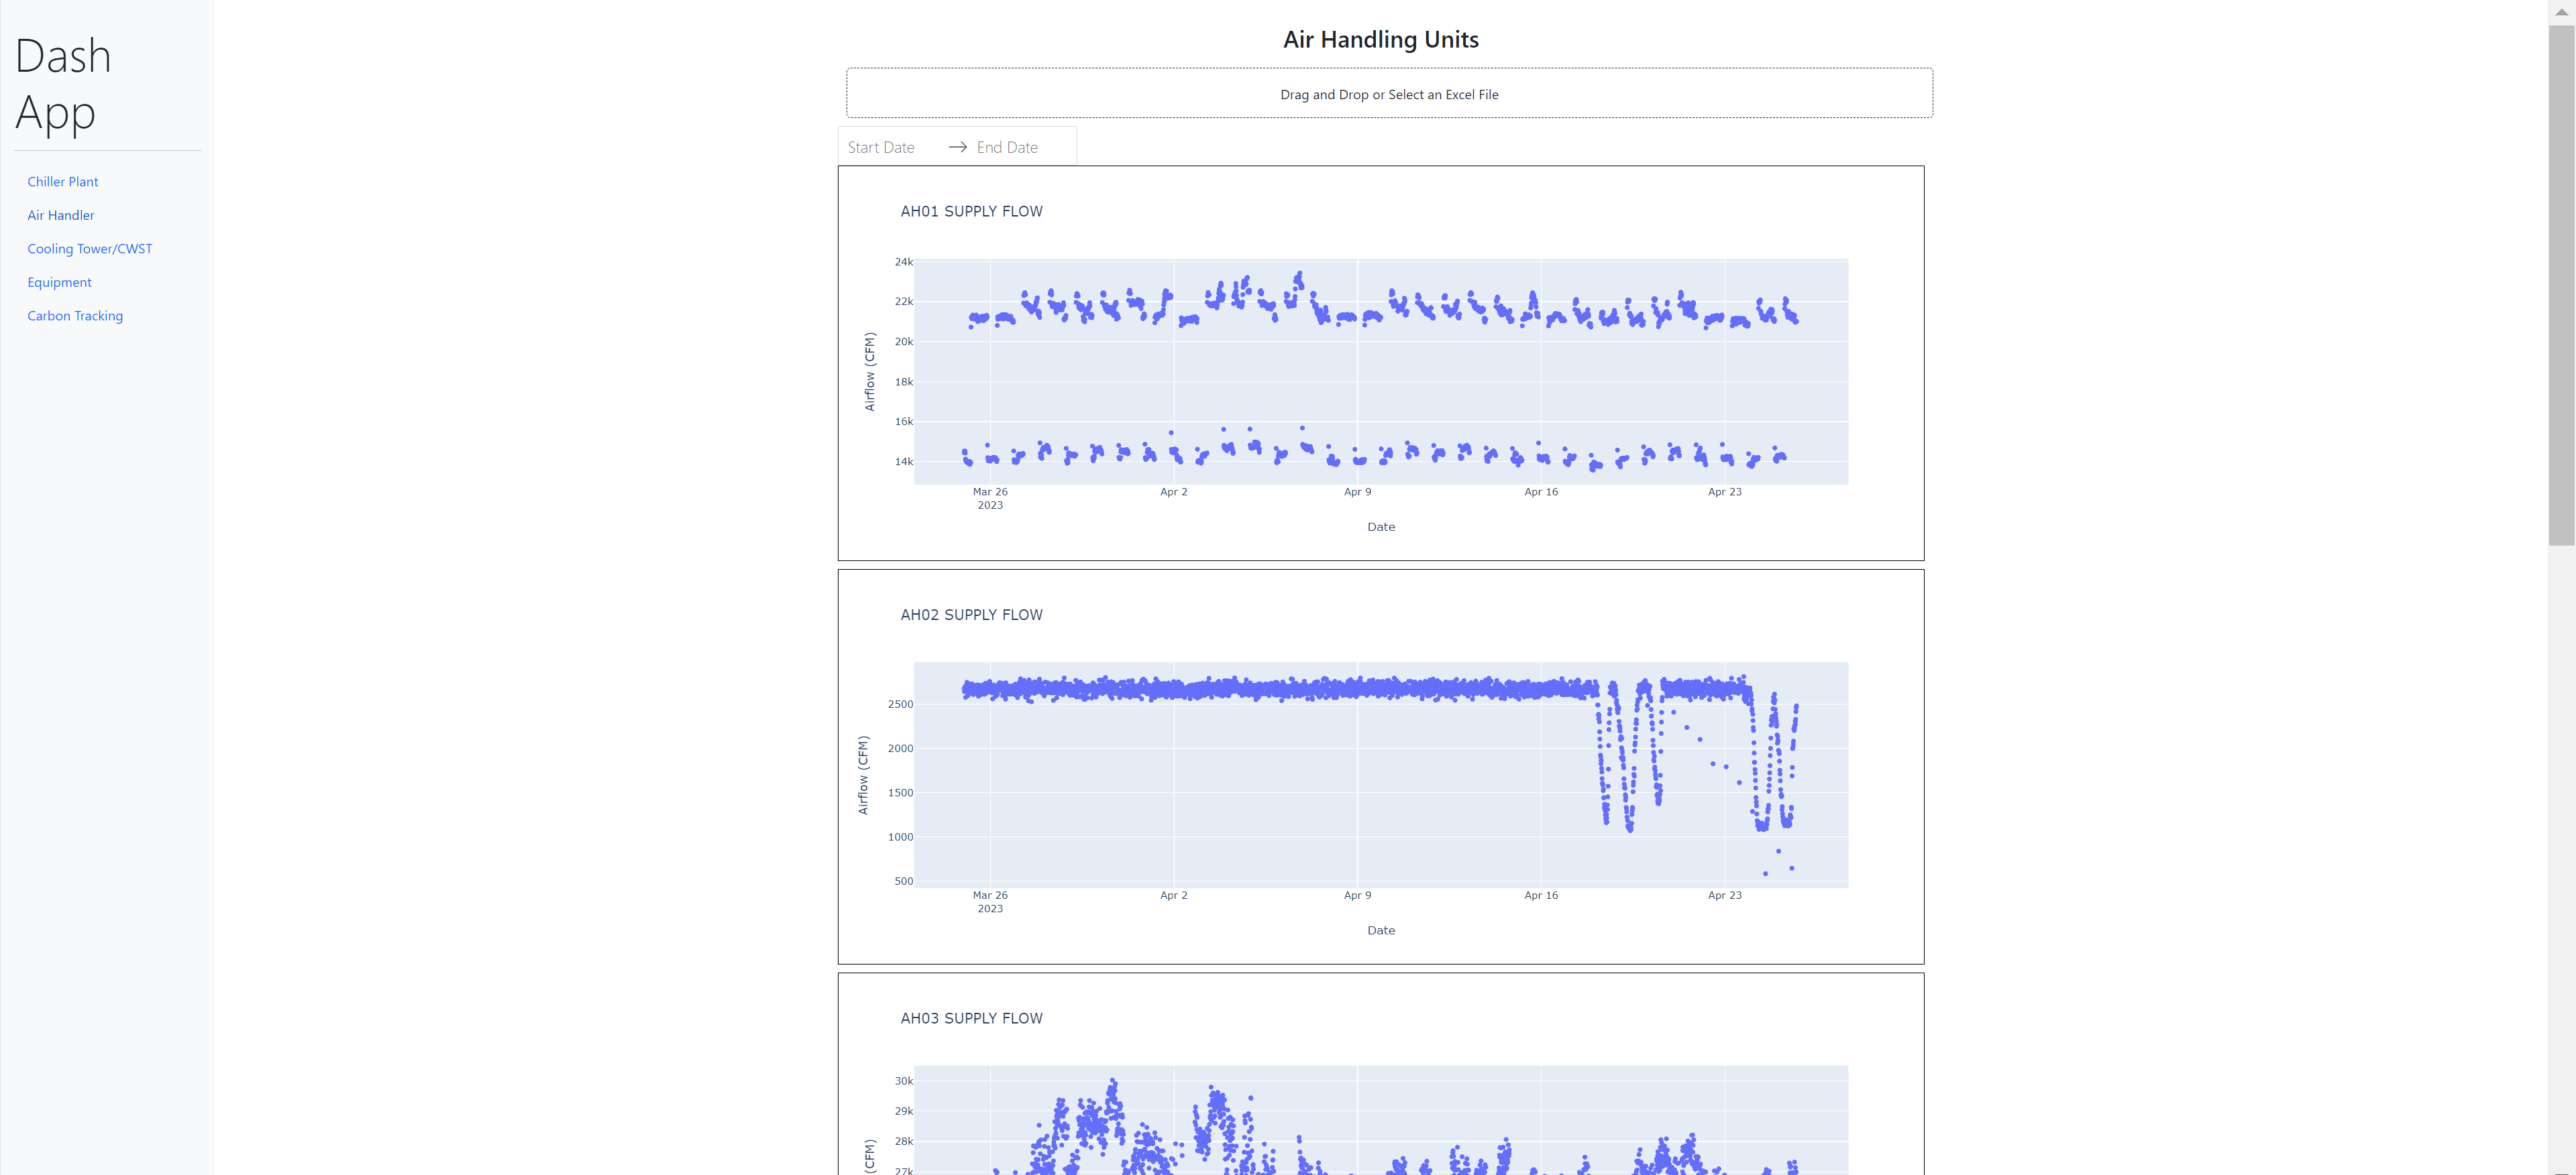Click the Air Handling Units page heading

pyautogui.click(x=1380, y=39)
